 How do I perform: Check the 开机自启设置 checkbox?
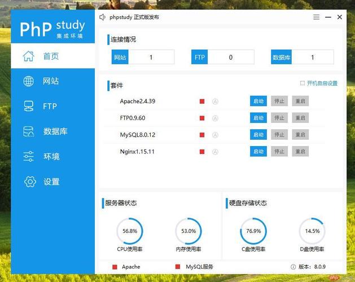tap(303, 83)
